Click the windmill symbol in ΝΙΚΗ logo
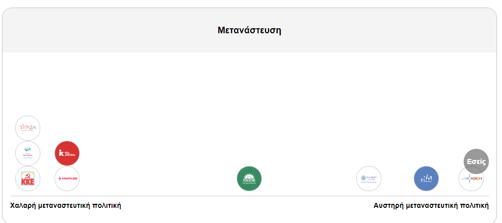This screenshot has height=223, width=502. pyautogui.click(x=466, y=179)
